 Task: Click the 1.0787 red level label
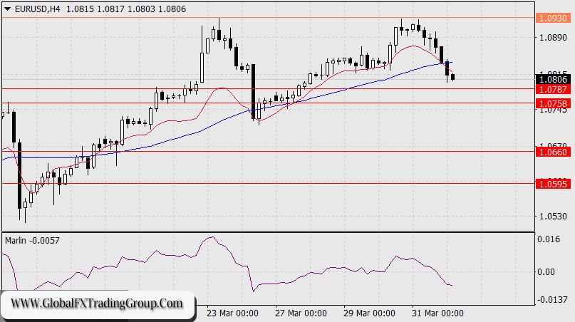coord(553,89)
